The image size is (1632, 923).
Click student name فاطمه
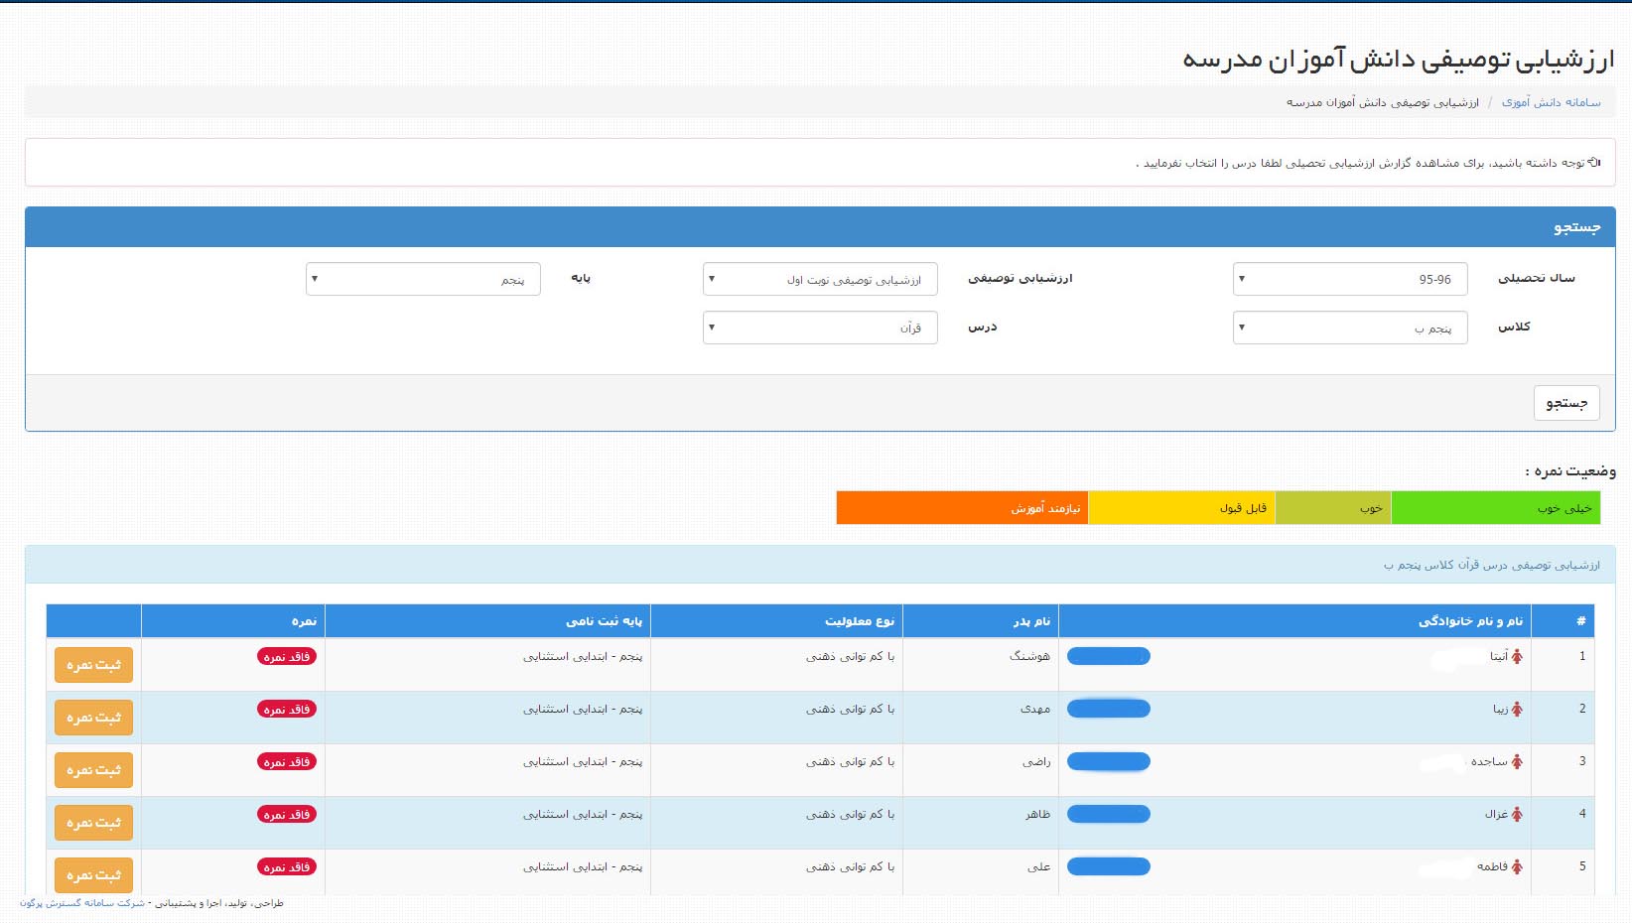click(x=1492, y=866)
